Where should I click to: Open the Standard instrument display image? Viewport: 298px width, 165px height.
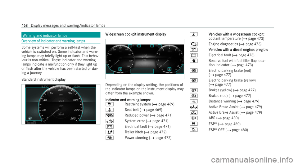pyautogui.click(x=61, y=104)
